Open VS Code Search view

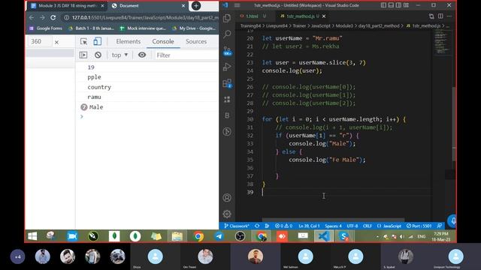pos(227,34)
